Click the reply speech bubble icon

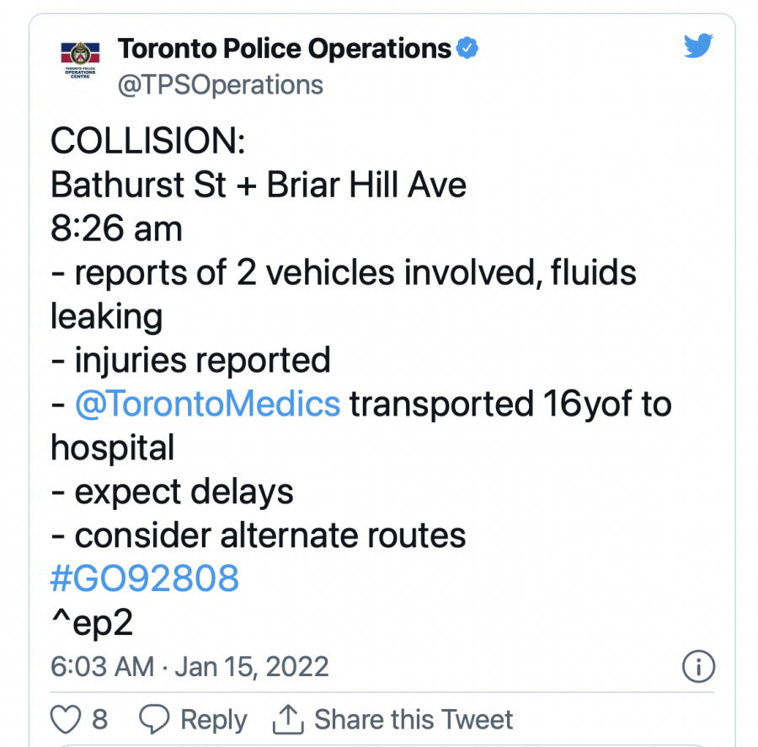pos(153,719)
